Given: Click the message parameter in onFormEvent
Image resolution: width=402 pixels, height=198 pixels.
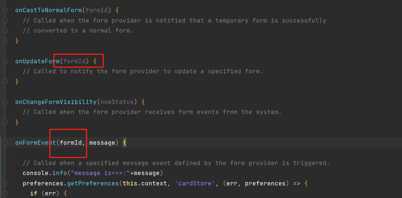Looking at the screenshot, I should pos(102,142).
